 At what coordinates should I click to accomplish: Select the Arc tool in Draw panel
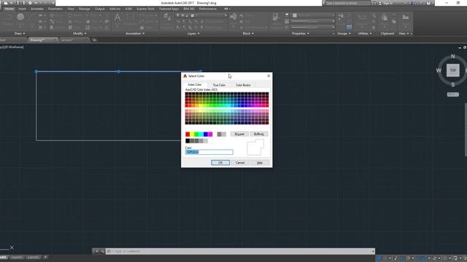tap(31, 18)
